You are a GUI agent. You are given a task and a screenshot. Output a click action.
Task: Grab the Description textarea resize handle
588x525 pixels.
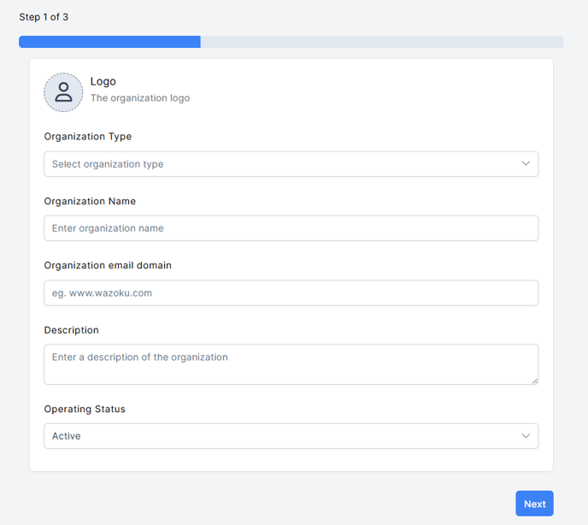tap(535, 380)
